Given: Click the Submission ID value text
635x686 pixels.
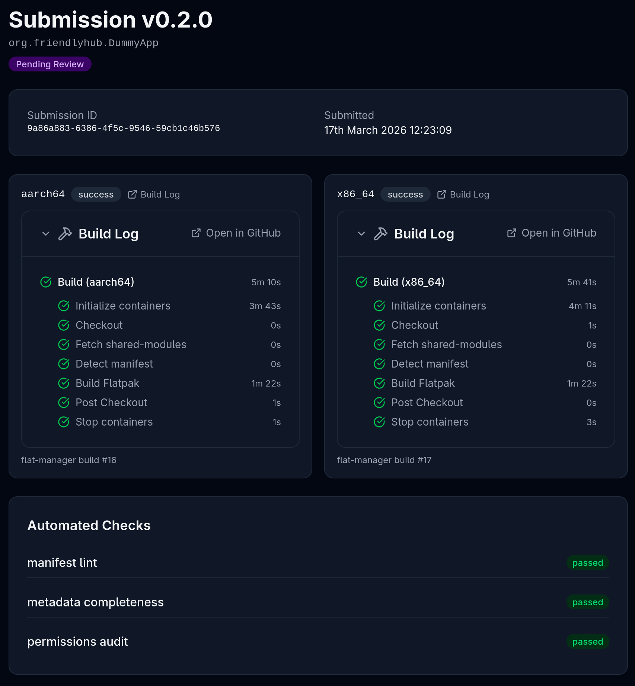Looking at the screenshot, I should click(124, 128).
